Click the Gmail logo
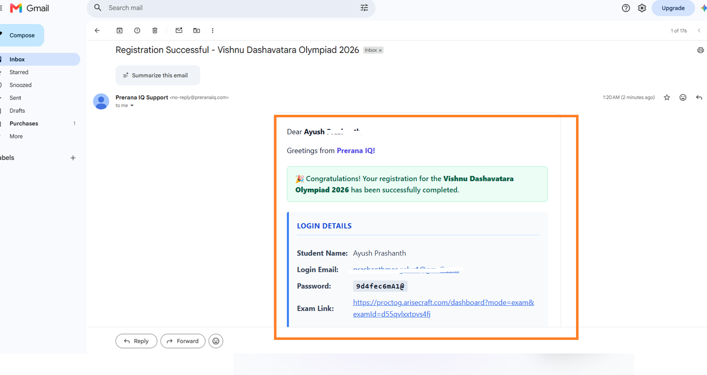Image resolution: width=707 pixels, height=375 pixels. click(30, 8)
